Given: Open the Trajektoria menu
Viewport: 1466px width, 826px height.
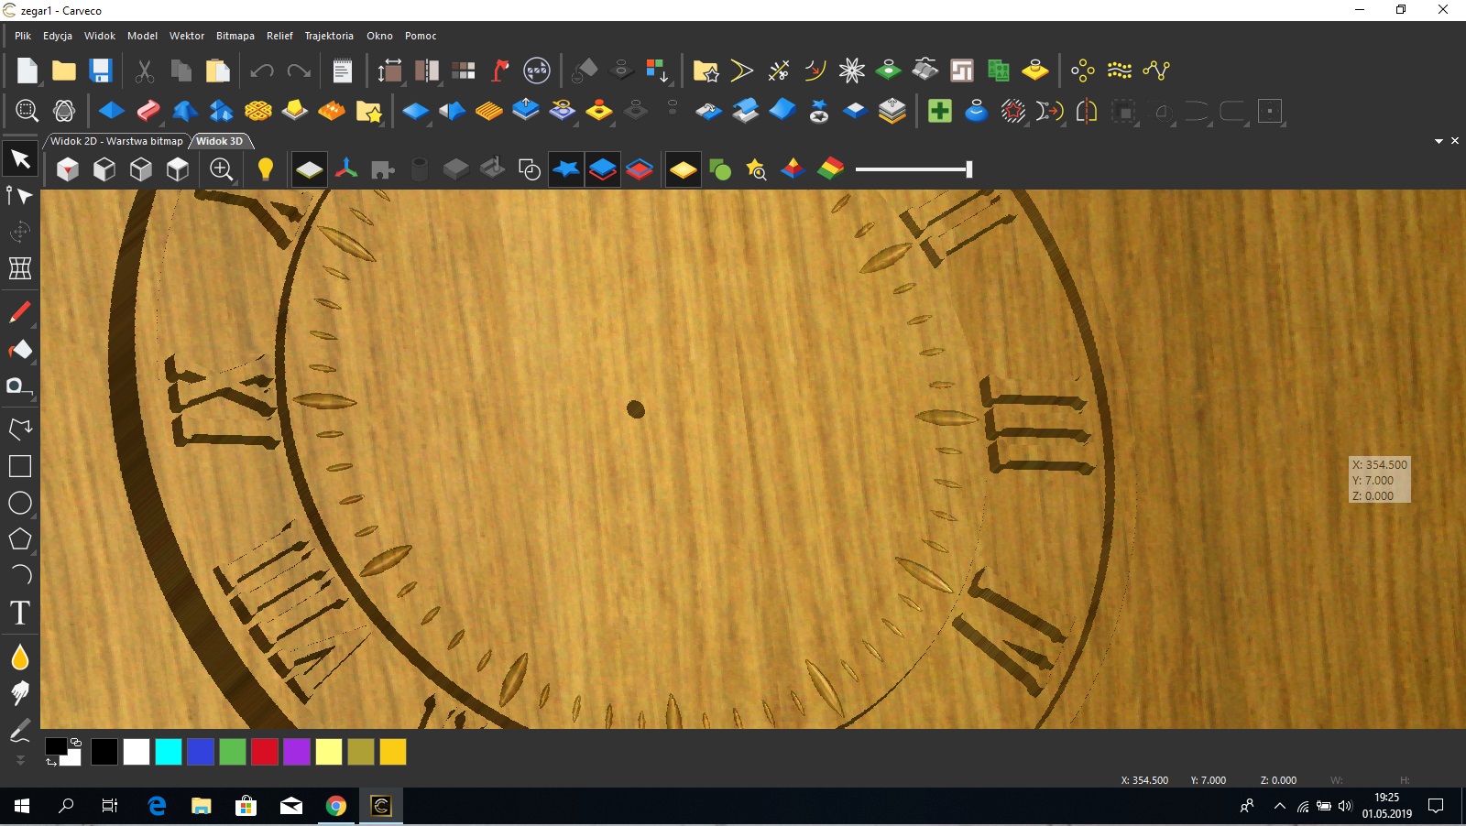Looking at the screenshot, I should click(x=329, y=36).
